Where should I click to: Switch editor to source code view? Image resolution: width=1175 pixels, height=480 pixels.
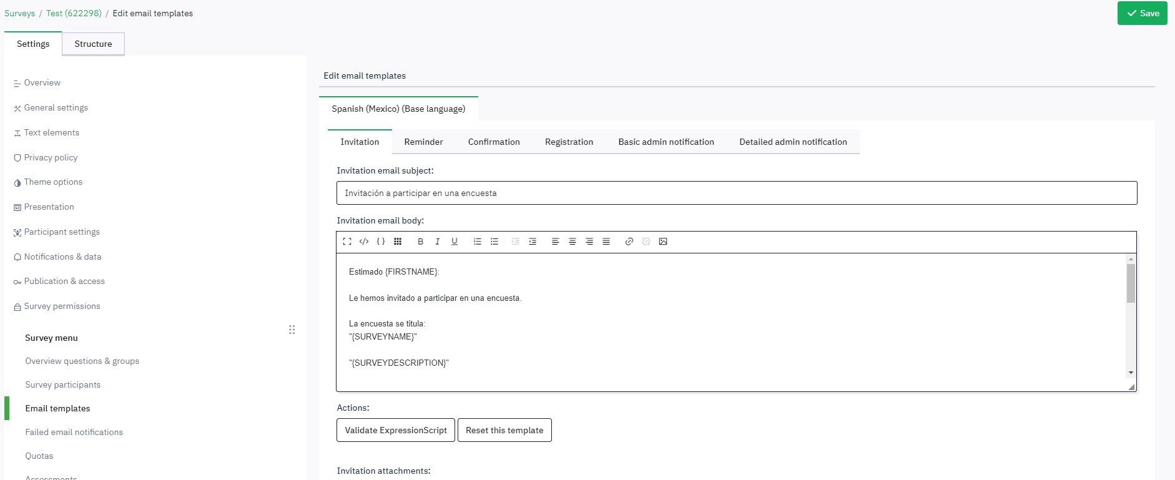pos(364,242)
